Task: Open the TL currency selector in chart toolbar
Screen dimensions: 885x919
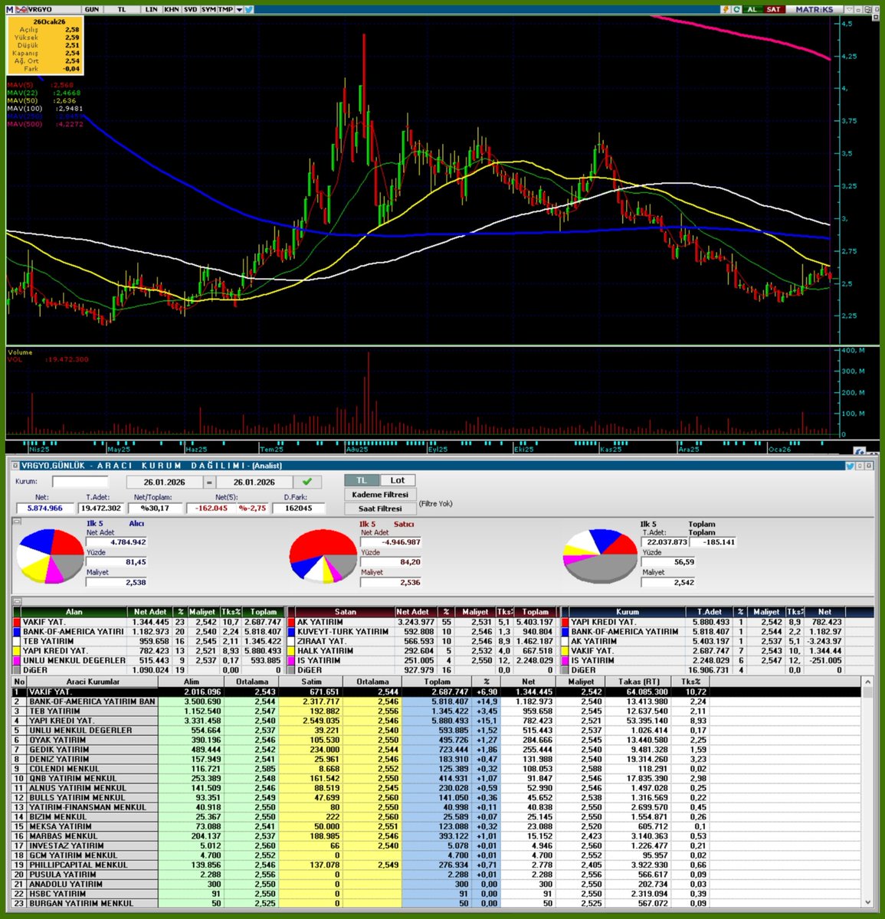Action: pos(122,9)
